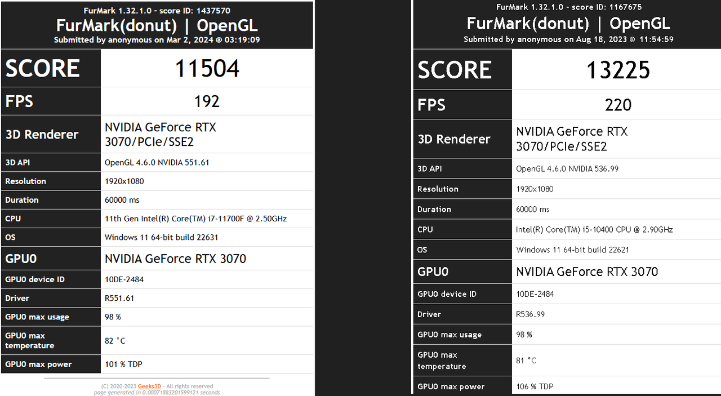Click left panel FurMark(donut) | OpenGL title
The height and width of the screenshot is (396, 721).
pos(157,26)
